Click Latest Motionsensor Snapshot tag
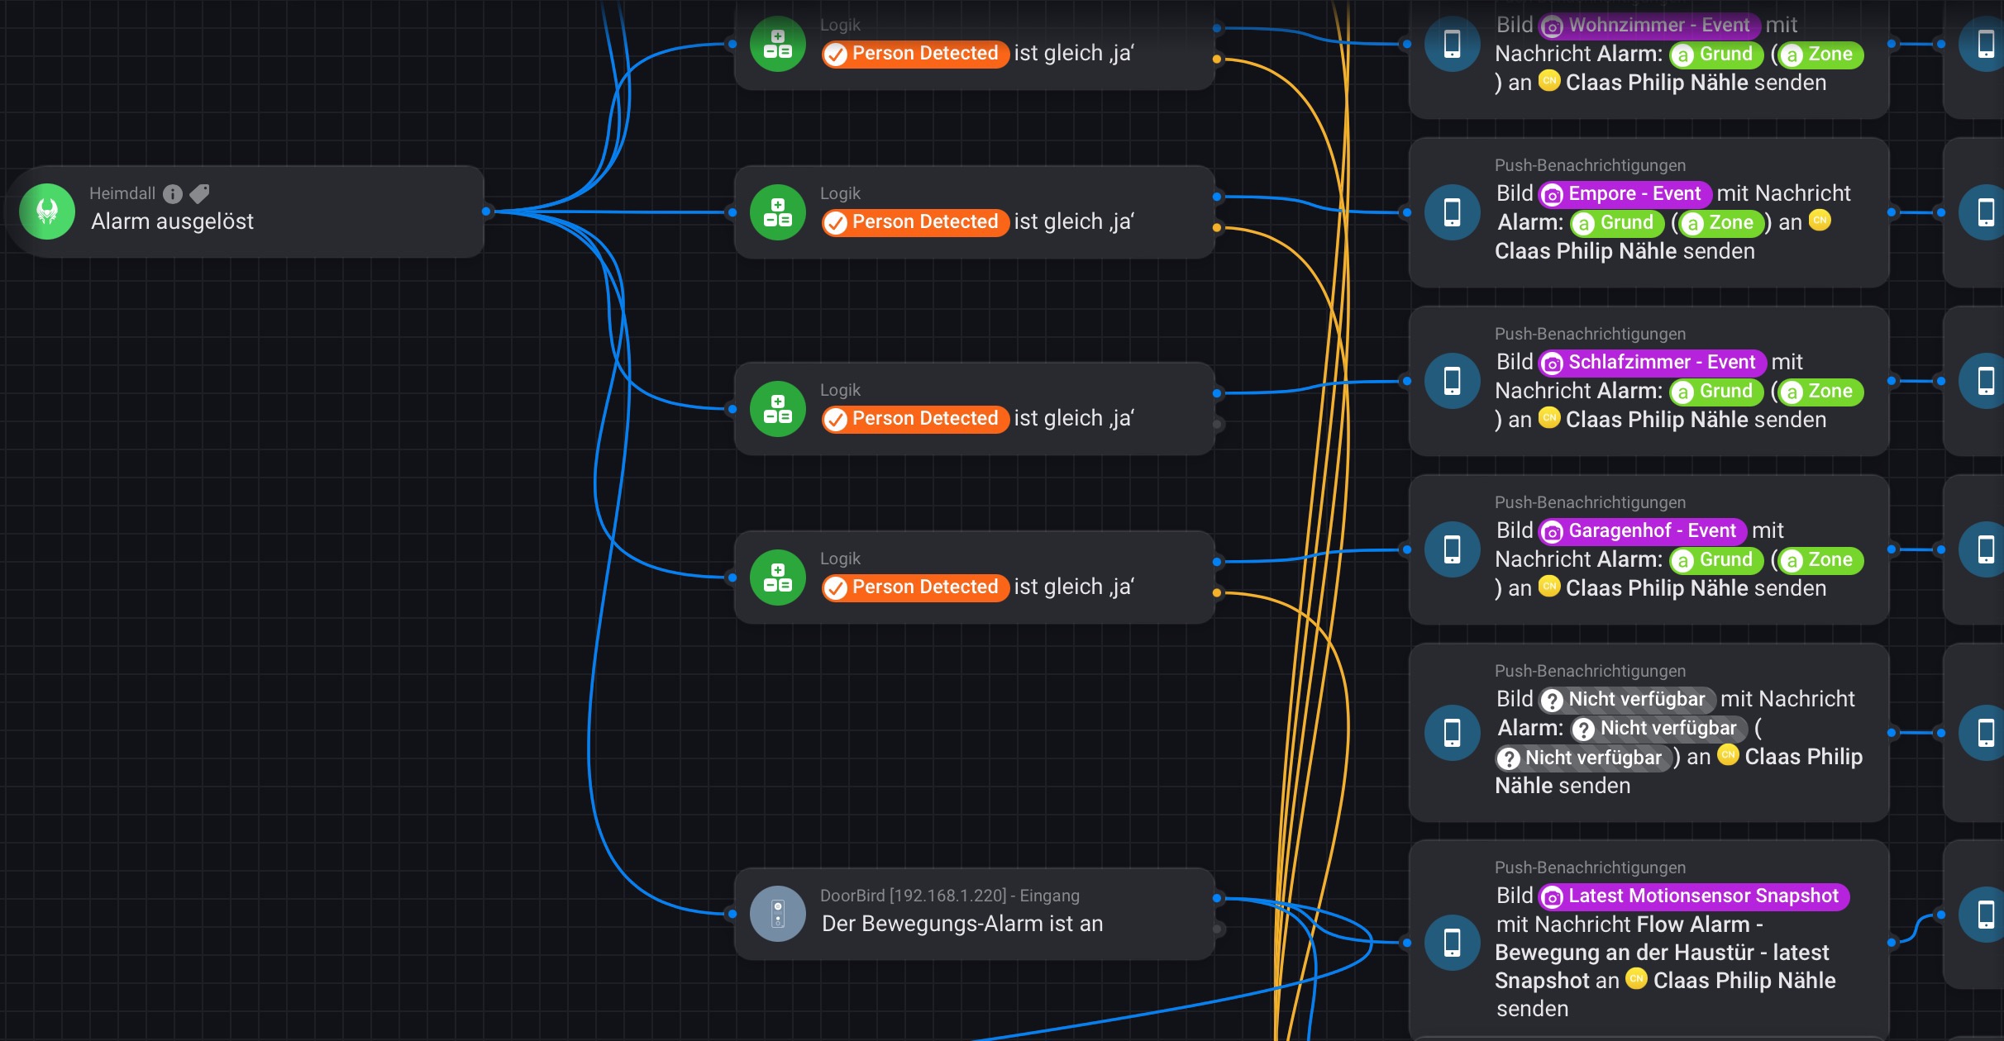This screenshot has height=1041, width=2004. coord(1693,896)
